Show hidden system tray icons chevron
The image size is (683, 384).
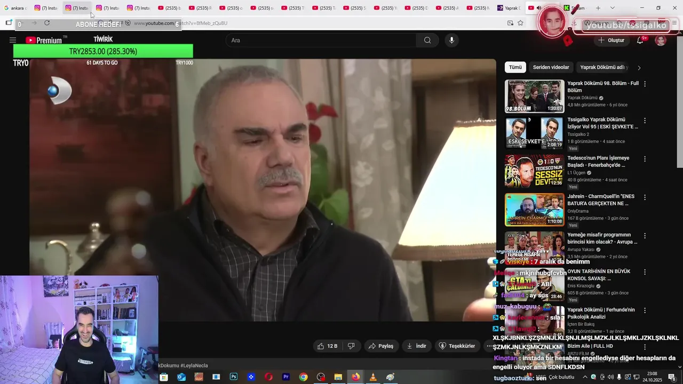coord(585,377)
